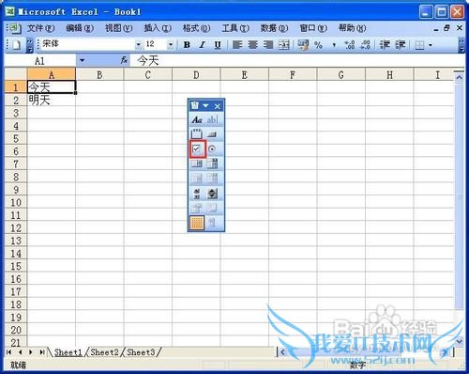Expand Formatting toolbar options at right edge
Viewport: 469px width, 374px height.
461,45
